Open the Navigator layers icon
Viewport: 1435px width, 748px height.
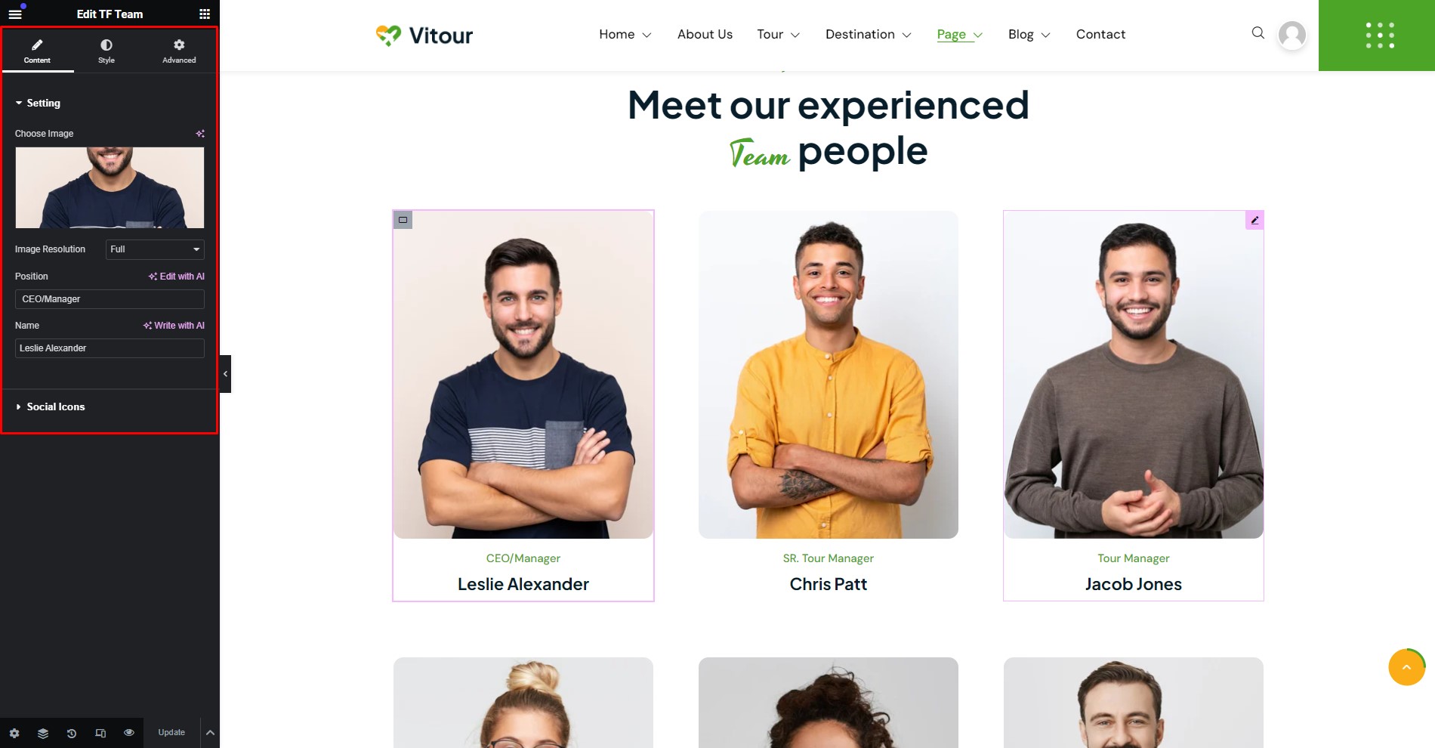pyautogui.click(x=43, y=733)
